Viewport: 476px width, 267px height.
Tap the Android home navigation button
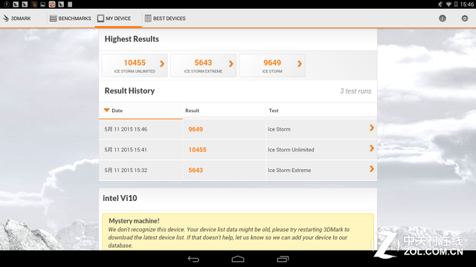[x=238, y=259]
